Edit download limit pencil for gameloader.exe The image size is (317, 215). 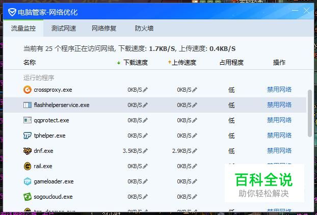pos(145,181)
